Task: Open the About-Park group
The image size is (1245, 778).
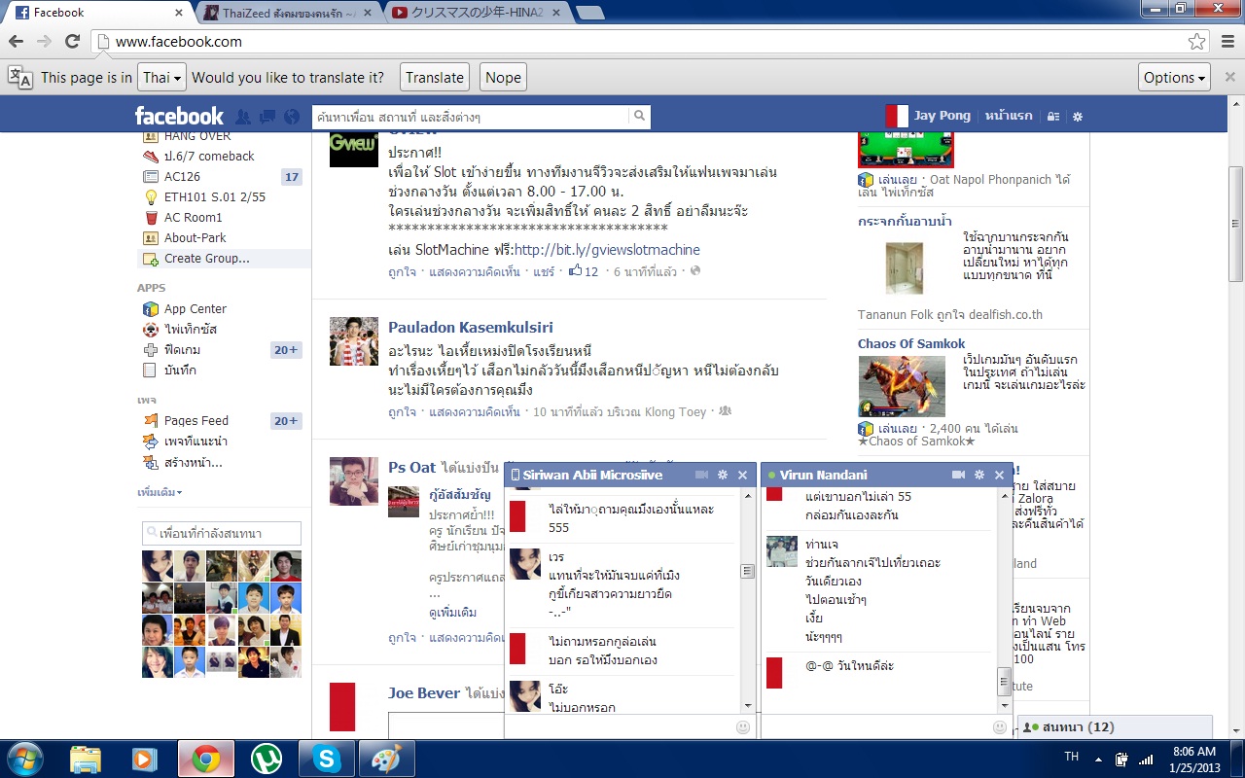Action: 196,238
